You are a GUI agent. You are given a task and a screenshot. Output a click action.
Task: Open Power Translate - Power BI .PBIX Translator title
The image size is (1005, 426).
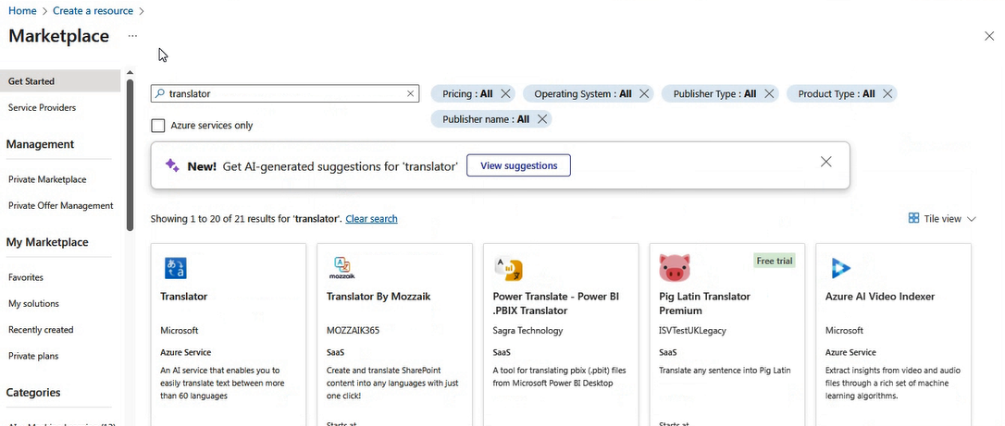(556, 304)
